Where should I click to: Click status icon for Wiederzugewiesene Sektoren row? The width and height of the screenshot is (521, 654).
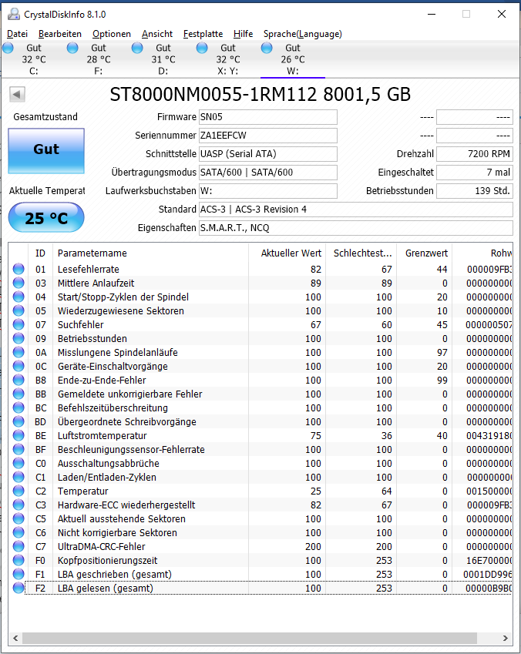[18, 310]
